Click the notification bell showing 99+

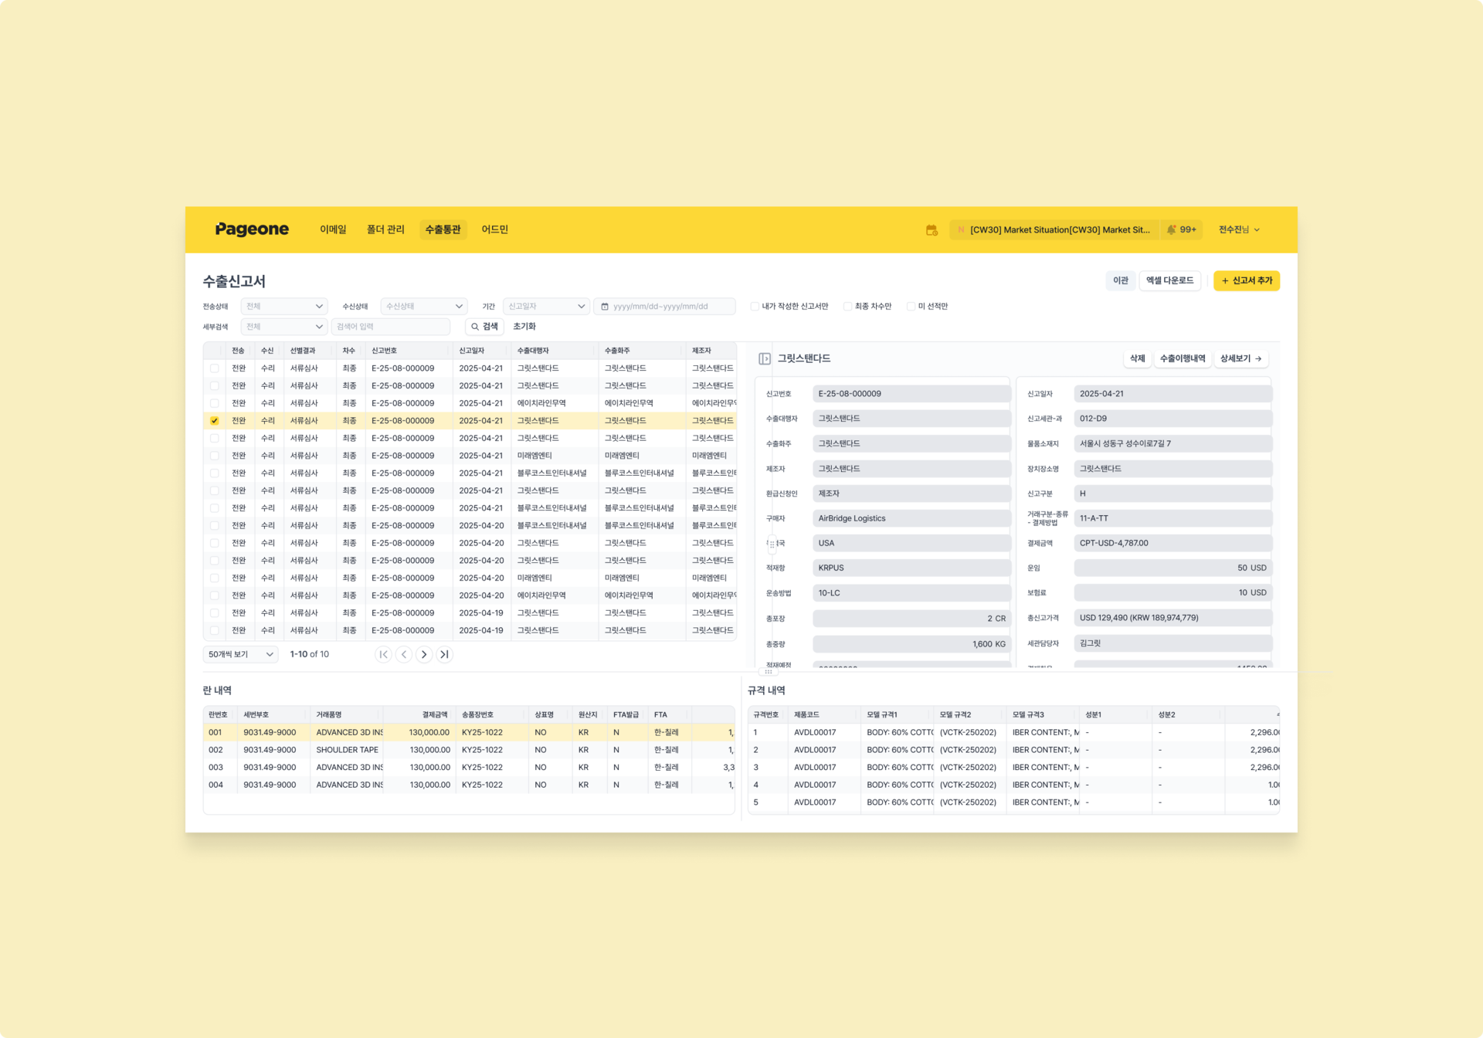point(1182,230)
